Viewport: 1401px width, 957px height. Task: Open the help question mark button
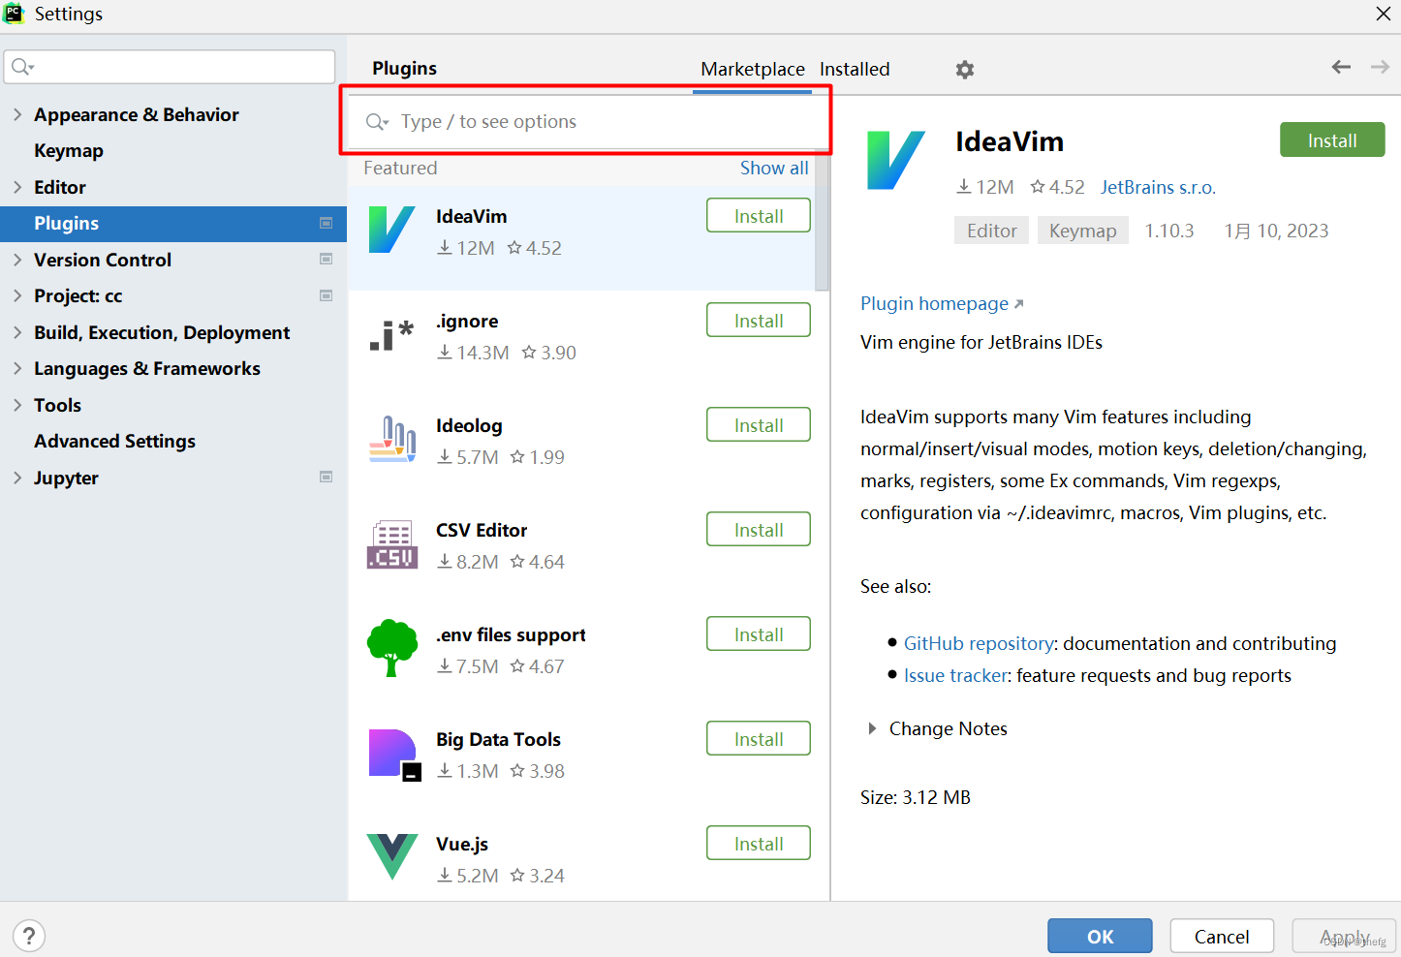(x=29, y=936)
